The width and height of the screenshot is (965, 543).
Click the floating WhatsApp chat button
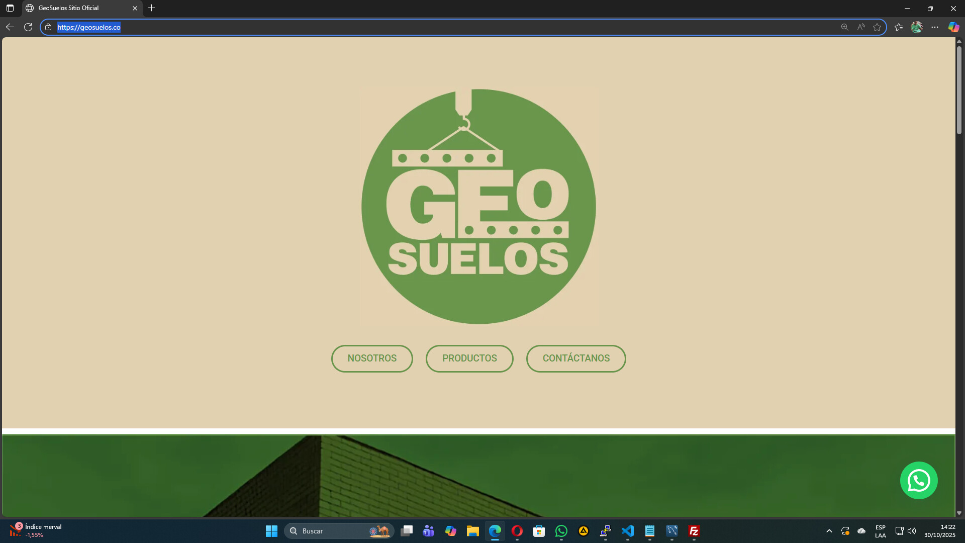point(918,481)
